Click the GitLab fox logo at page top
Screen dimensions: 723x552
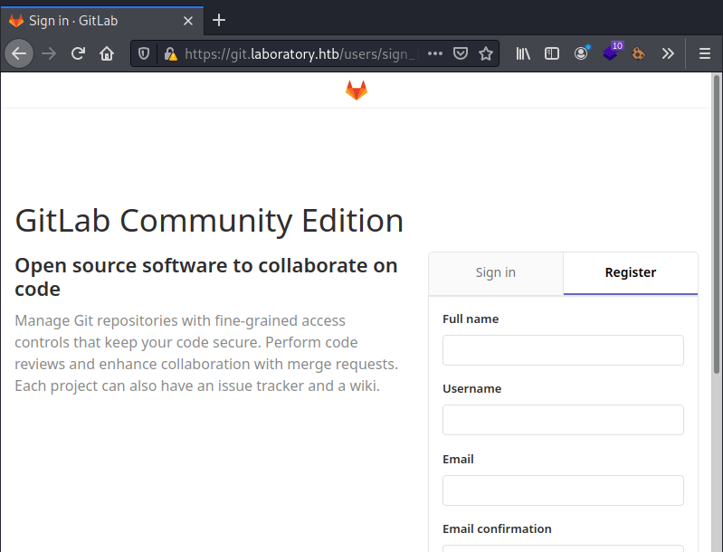(357, 90)
